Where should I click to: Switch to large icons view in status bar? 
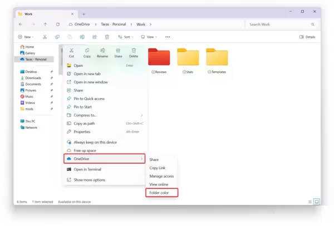click(317, 202)
